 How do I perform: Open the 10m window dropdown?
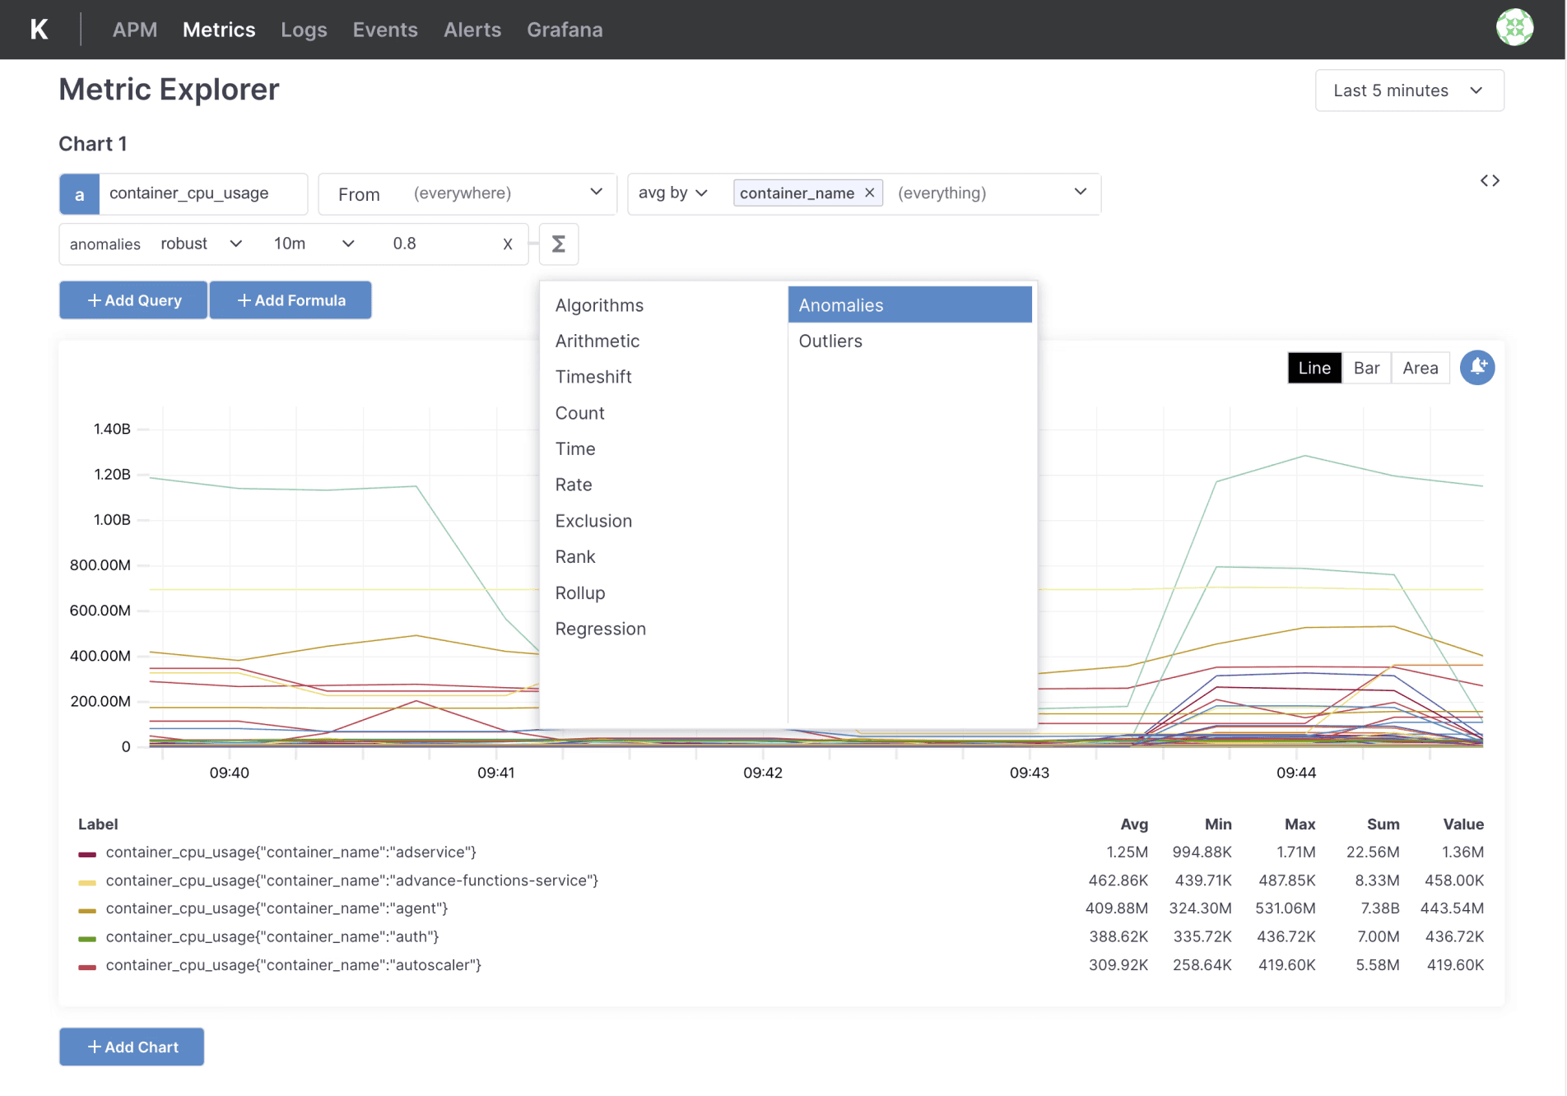point(314,244)
